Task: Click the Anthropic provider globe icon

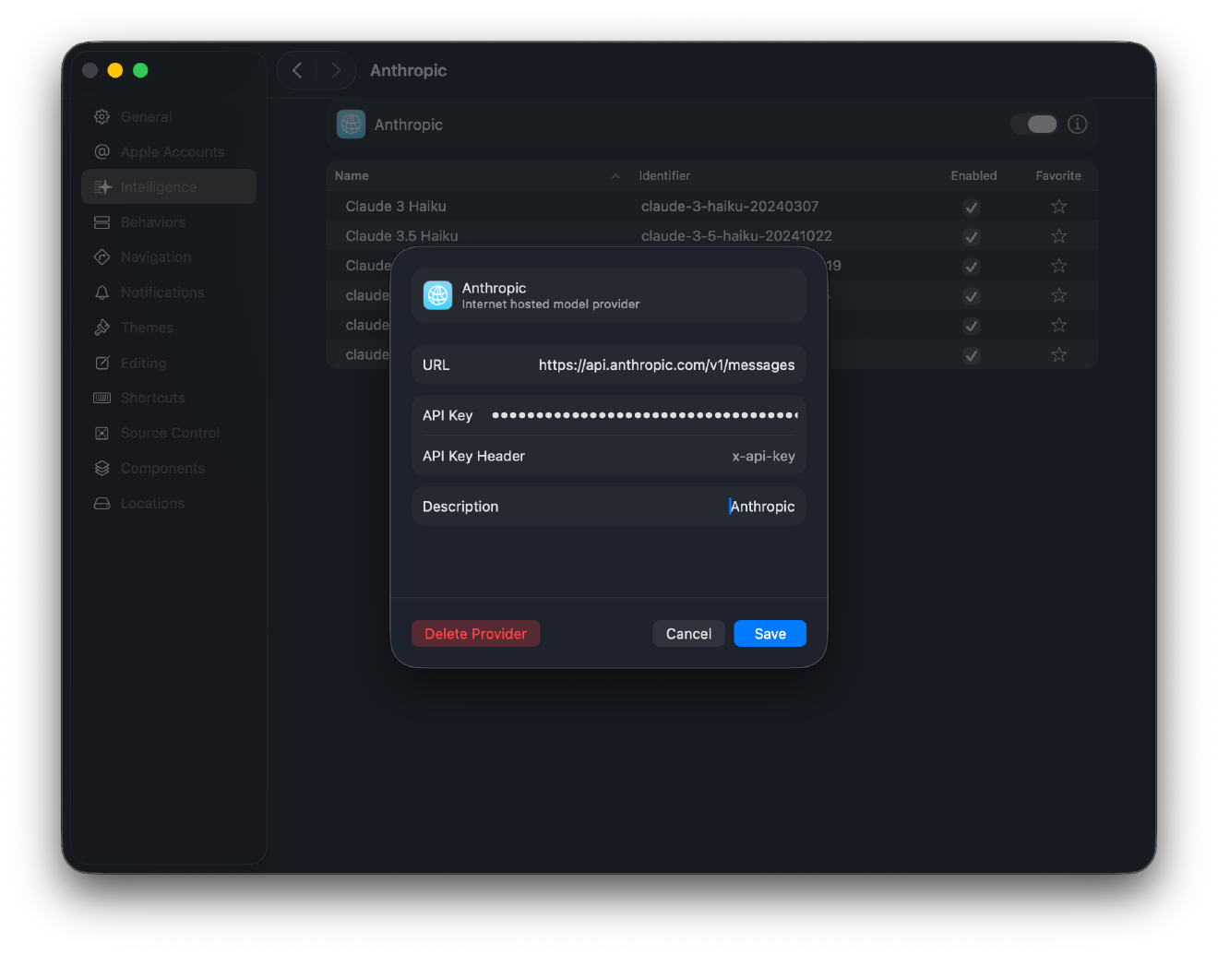Action: pos(351,124)
